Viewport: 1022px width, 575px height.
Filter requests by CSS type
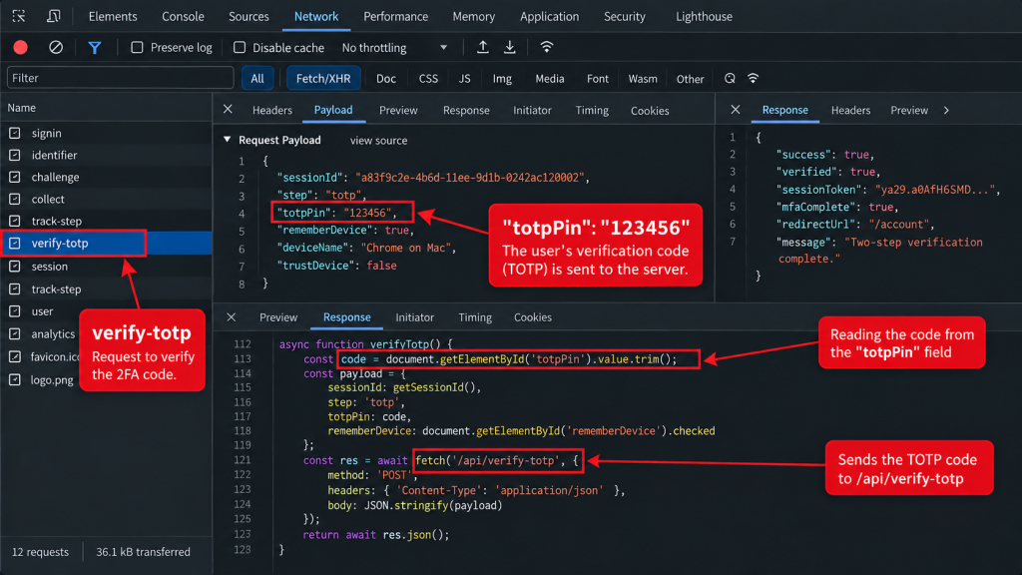coord(428,78)
